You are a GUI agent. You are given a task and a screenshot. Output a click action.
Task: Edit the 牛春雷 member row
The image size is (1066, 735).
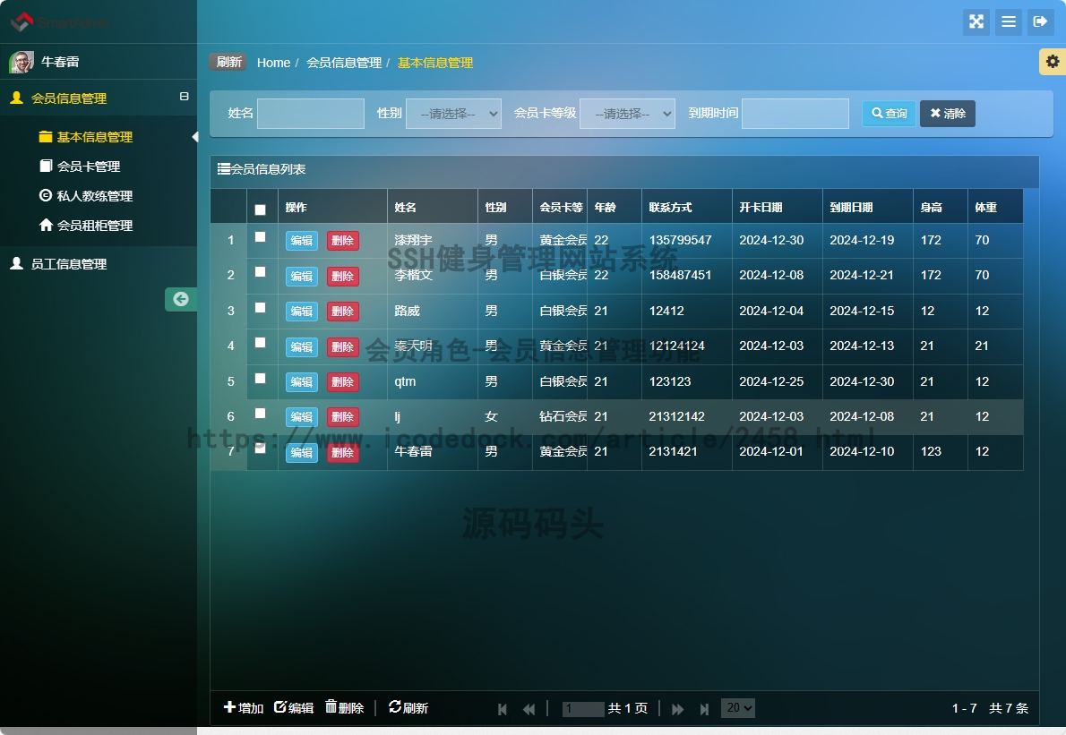pos(301,452)
